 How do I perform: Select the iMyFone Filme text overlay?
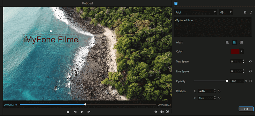(51, 40)
